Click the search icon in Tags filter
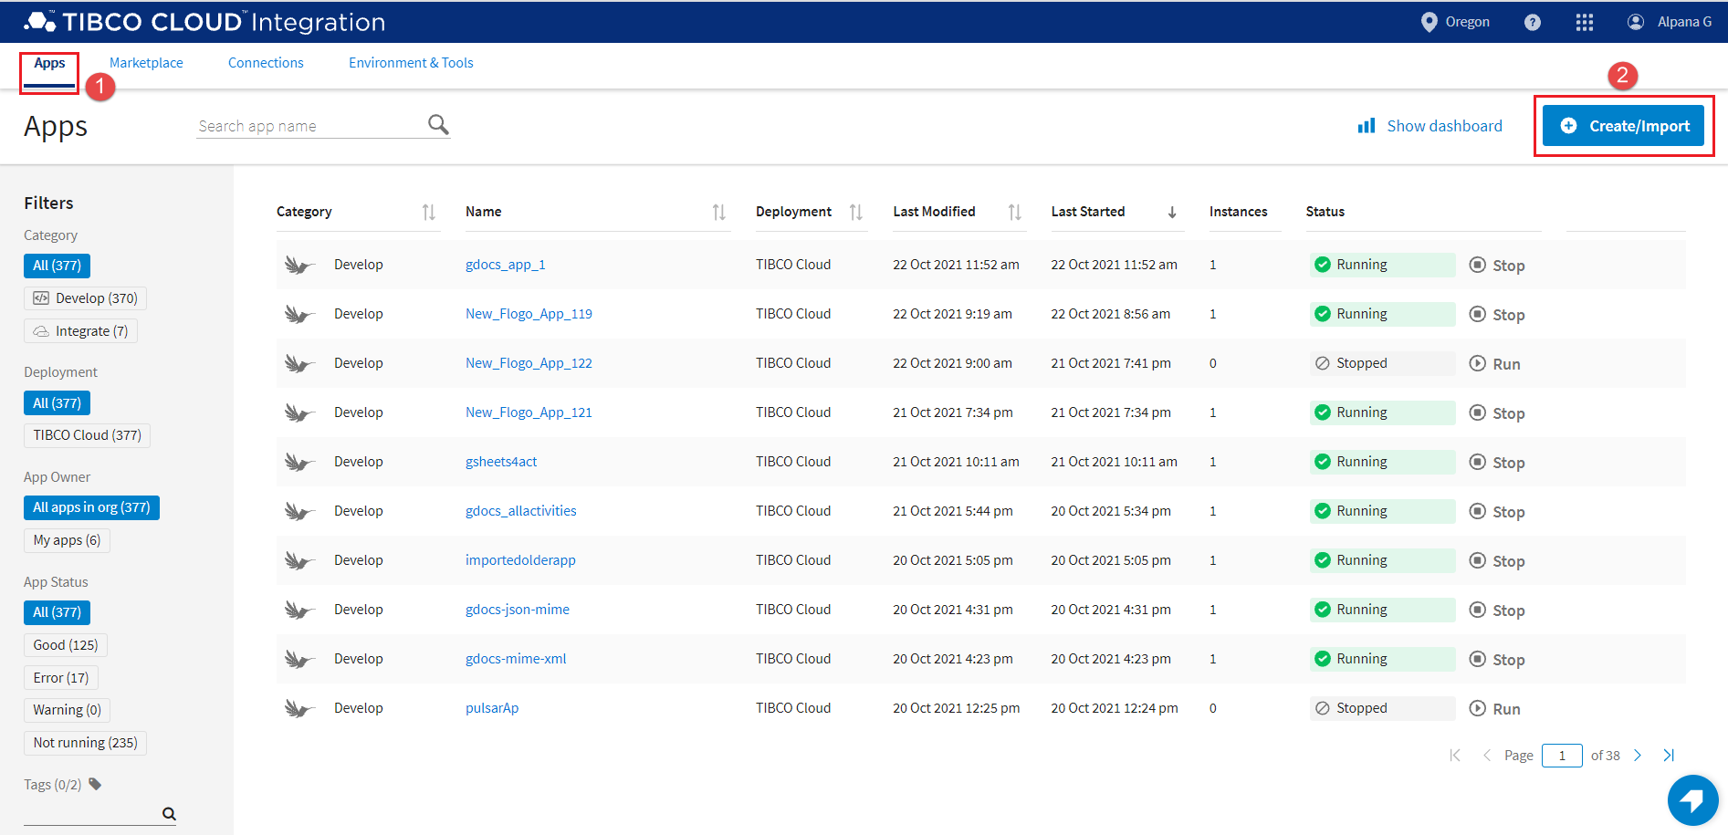 point(169,814)
